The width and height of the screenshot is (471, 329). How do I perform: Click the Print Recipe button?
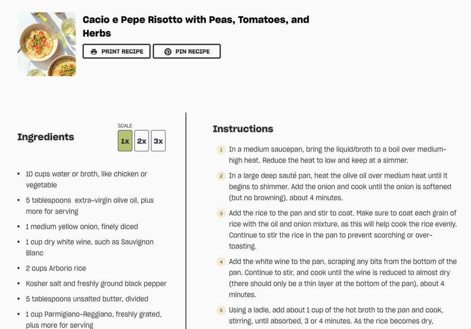coord(116,51)
